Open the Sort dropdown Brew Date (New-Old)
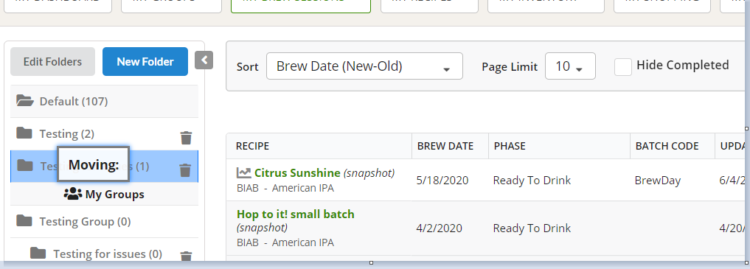Screen dimensions: 750x269 coord(364,66)
